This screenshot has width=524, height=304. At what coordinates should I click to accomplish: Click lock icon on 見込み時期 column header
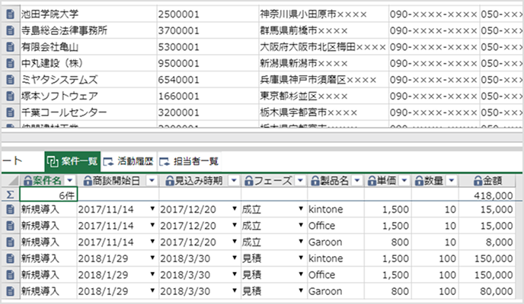point(170,181)
